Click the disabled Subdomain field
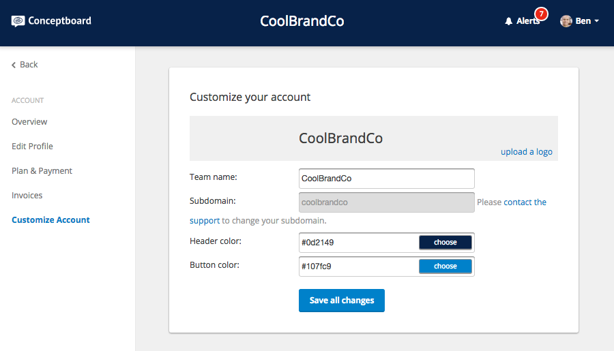614x351 pixels. [387, 202]
